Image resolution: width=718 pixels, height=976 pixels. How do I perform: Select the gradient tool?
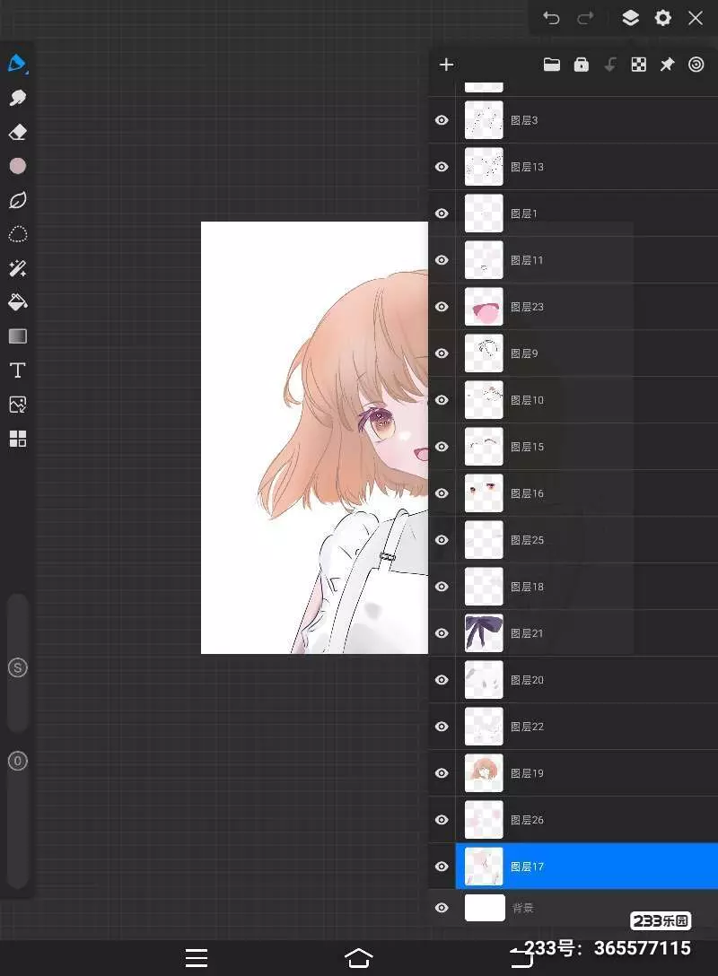point(17,336)
